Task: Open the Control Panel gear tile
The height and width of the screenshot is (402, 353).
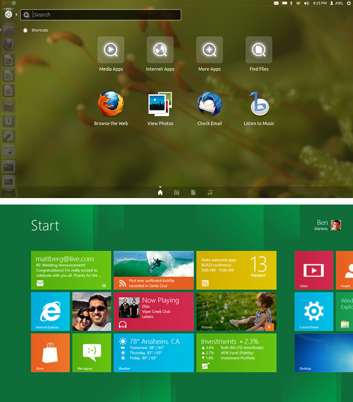Action: 314,311
